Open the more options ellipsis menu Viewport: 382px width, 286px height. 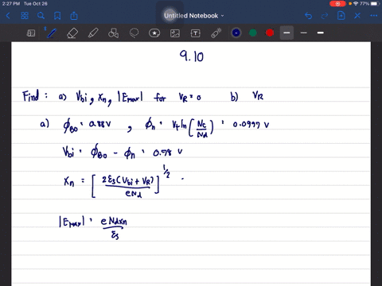[374, 16]
